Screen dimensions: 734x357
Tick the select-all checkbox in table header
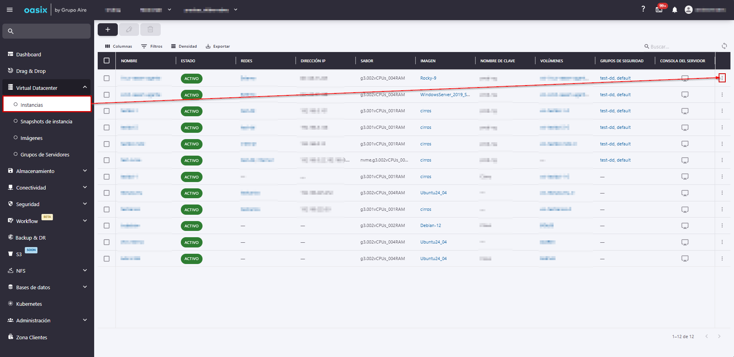107,61
